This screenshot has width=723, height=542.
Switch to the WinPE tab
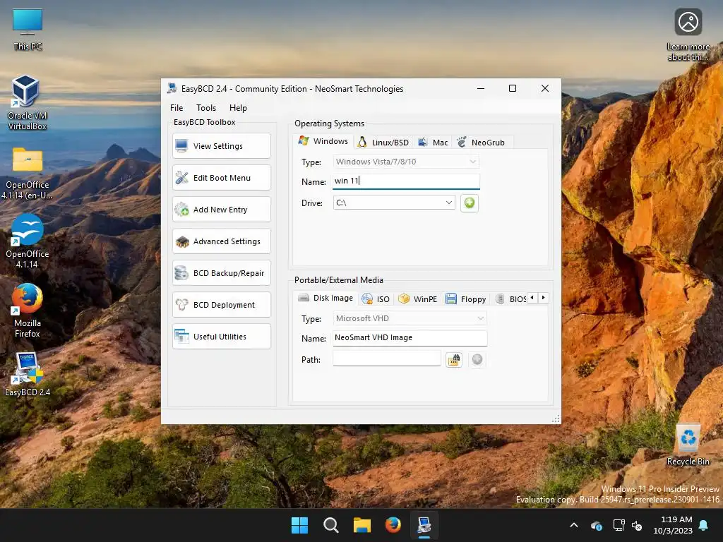tap(418, 299)
